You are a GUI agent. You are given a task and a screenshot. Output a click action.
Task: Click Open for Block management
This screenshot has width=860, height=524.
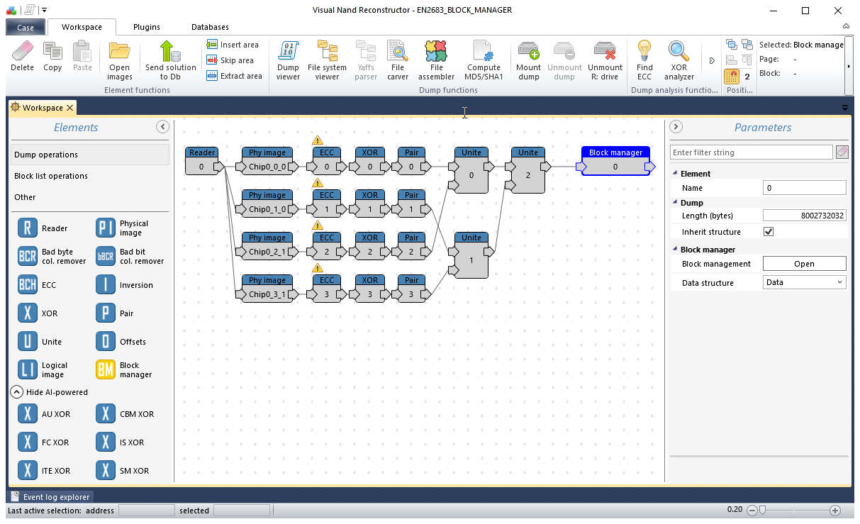(805, 264)
